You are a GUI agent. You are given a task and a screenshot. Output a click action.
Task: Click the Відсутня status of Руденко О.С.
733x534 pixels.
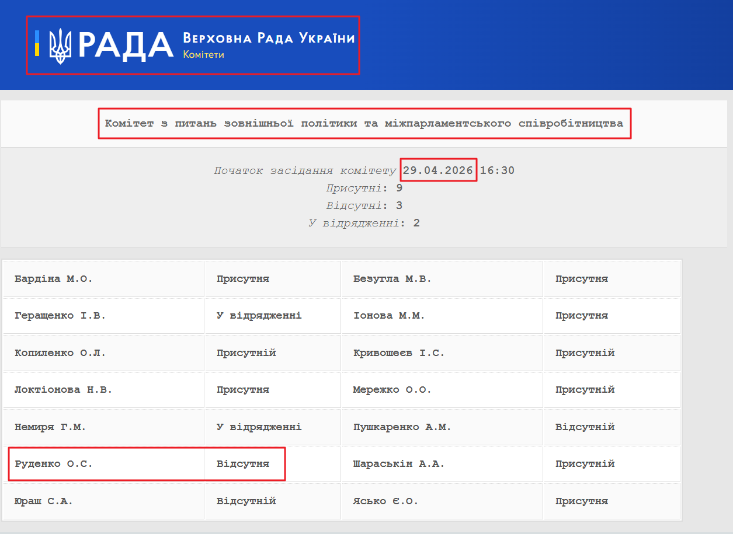(x=243, y=464)
